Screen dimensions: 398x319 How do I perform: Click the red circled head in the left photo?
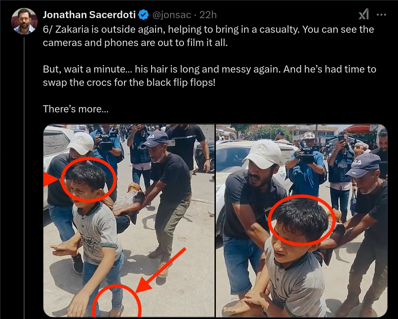(88, 179)
